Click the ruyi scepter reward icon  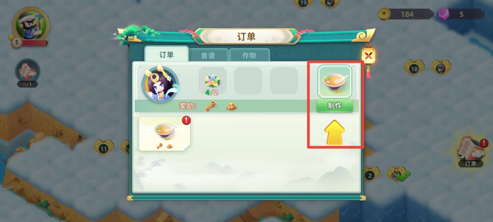pos(211,106)
